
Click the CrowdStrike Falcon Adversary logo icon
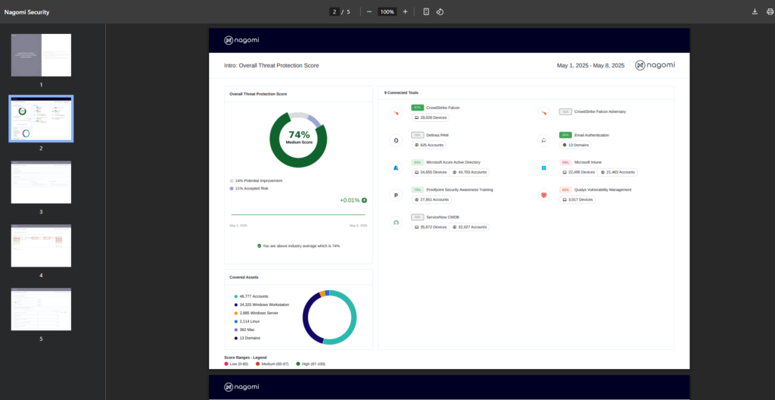pos(543,113)
